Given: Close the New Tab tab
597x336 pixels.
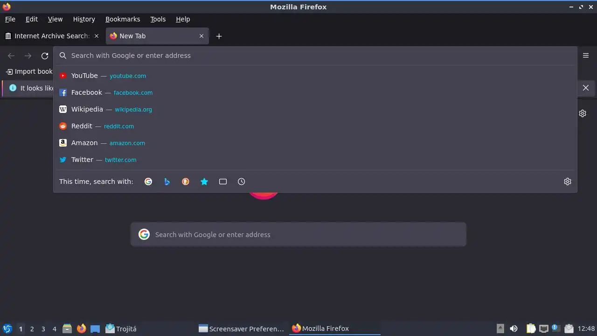Looking at the screenshot, I should pos(201,36).
